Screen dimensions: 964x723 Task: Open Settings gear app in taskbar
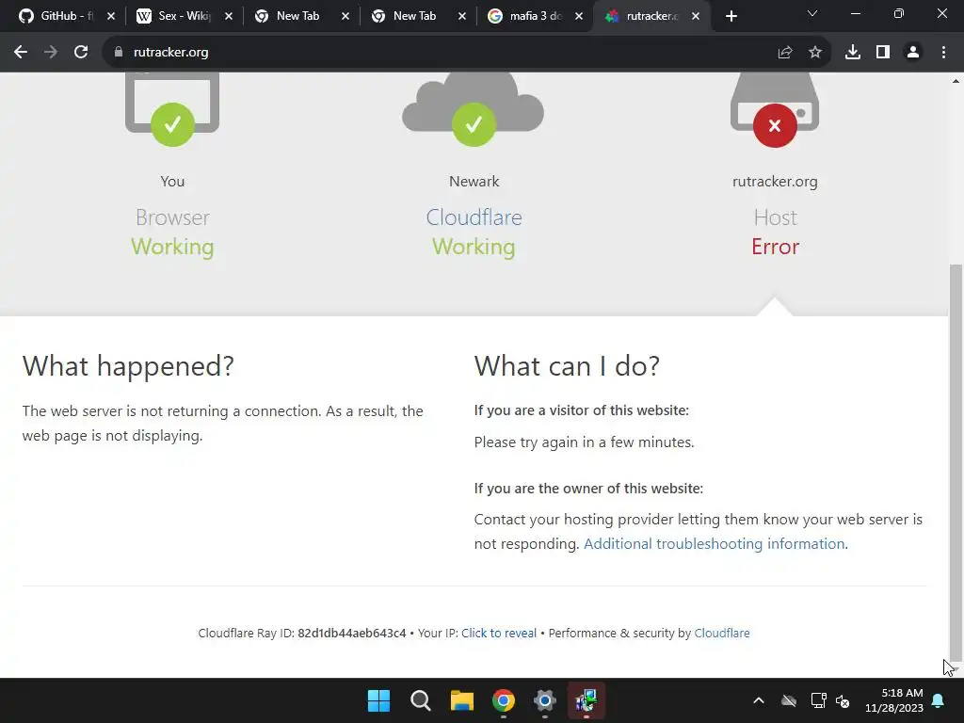pyautogui.click(x=545, y=700)
